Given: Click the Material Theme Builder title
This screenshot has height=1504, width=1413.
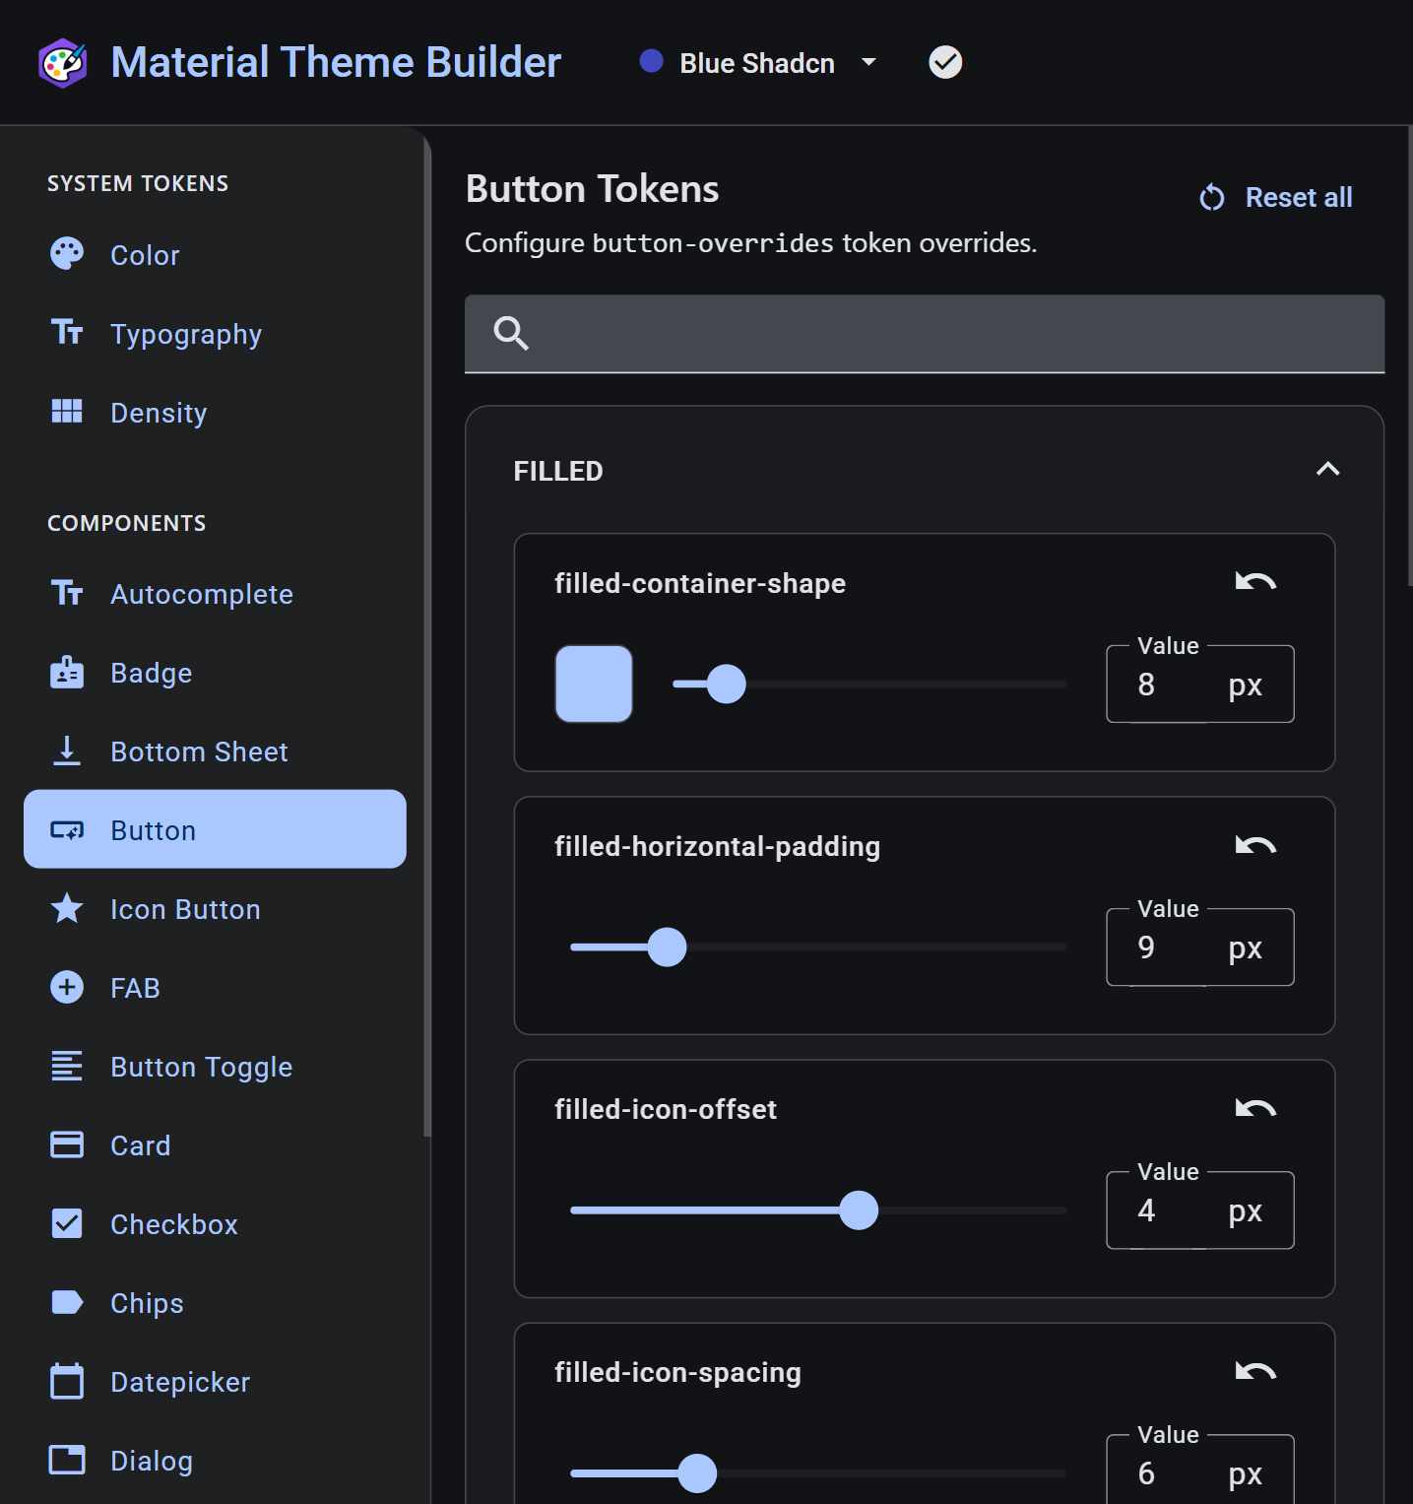Looking at the screenshot, I should [336, 62].
